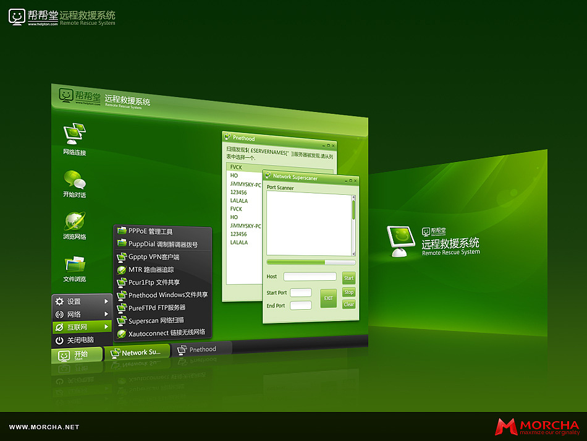Switch to Pnethood taskbar item
Viewport: 587px width, 441px height.
click(x=203, y=349)
